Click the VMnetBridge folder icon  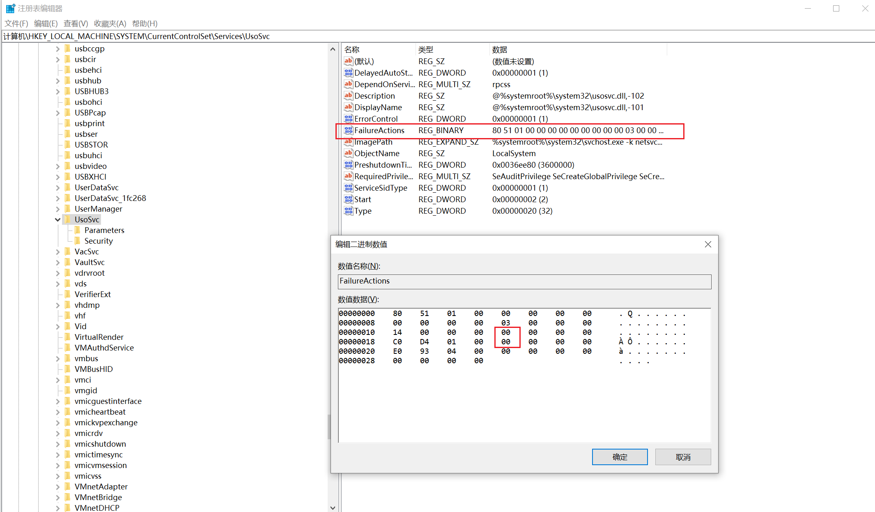click(x=68, y=497)
